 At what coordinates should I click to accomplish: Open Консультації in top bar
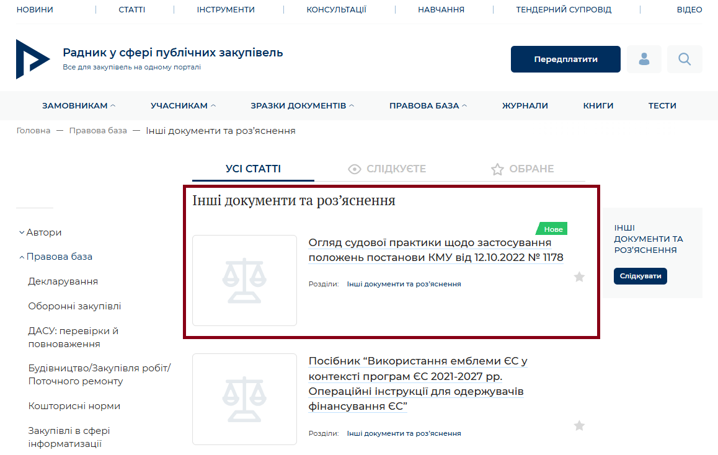[337, 10]
